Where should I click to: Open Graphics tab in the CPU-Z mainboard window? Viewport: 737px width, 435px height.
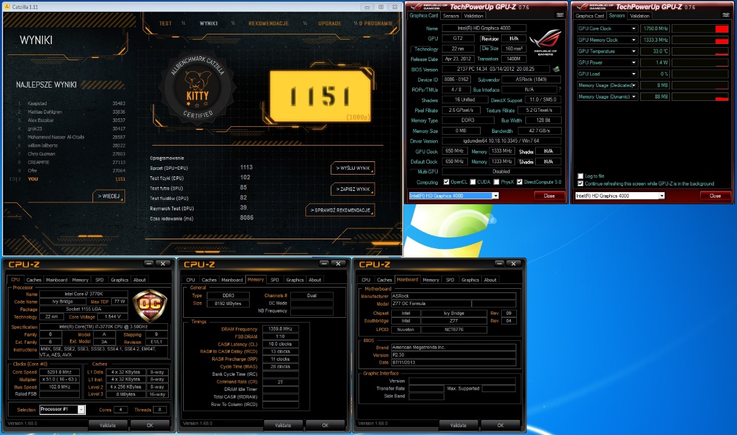[x=470, y=280]
